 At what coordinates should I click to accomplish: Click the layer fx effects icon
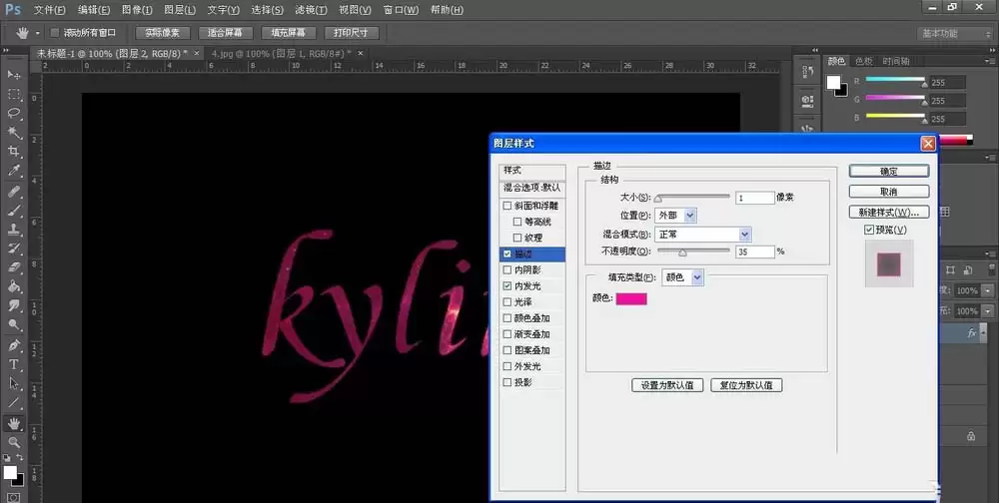[972, 333]
